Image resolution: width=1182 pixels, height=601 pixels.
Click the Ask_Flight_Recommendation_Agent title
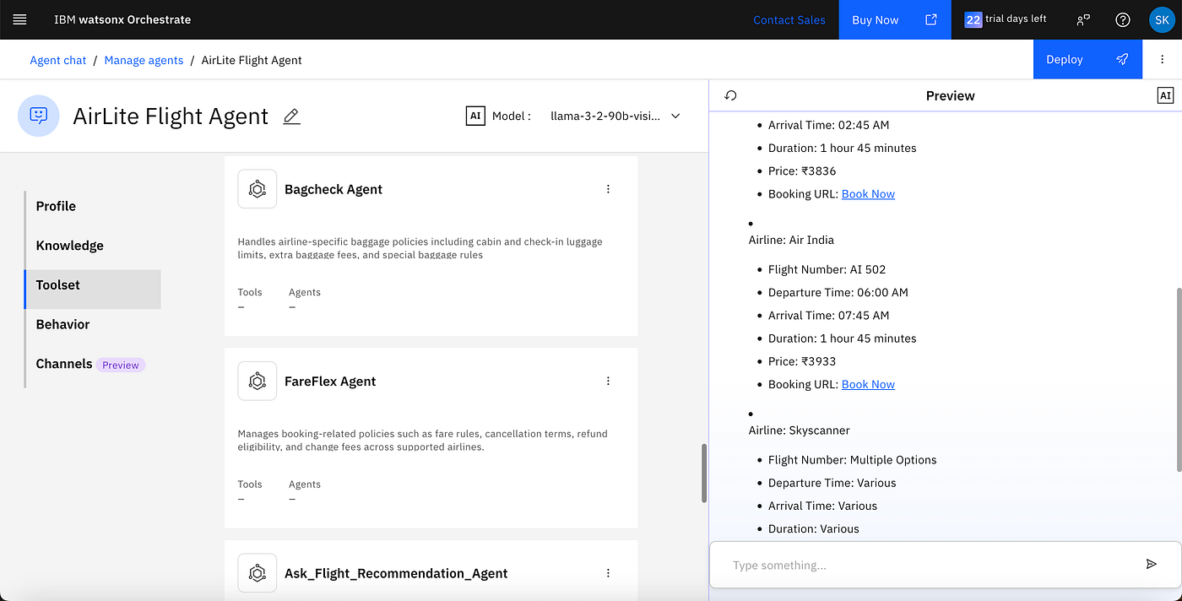(x=396, y=573)
